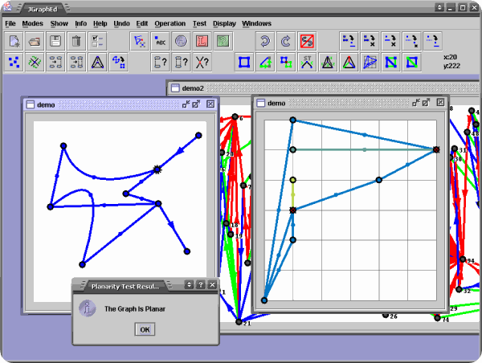Click the two overlapping blue-green squares icon
Screen dimensions: 482x363
[286, 62]
